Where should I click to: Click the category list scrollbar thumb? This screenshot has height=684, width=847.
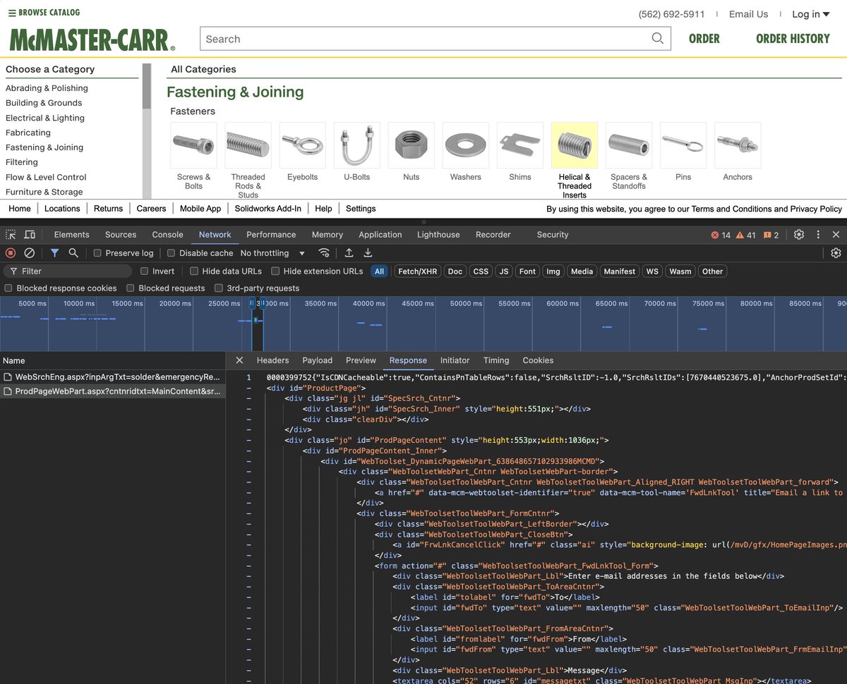[147, 86]
